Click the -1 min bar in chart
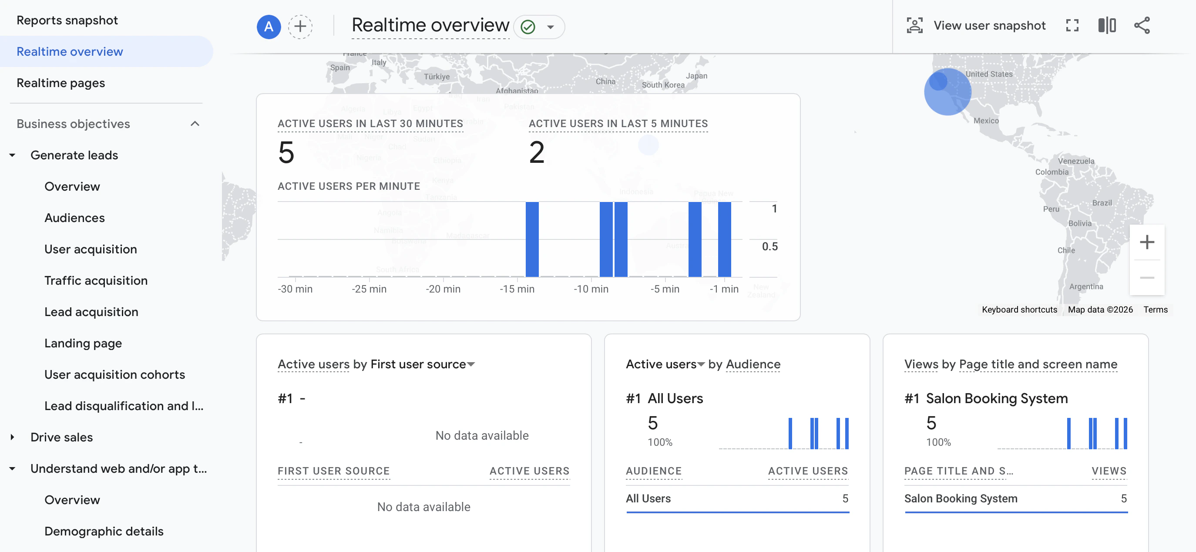This screenshot has height=552, width=1196. click(724, 239)
